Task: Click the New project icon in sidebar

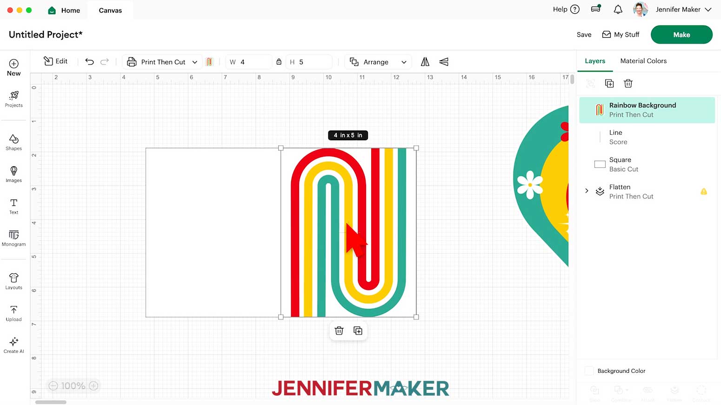Action: pos(14,67)
